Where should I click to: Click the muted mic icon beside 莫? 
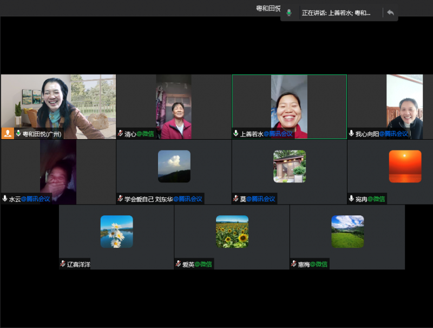coord(236,199)
